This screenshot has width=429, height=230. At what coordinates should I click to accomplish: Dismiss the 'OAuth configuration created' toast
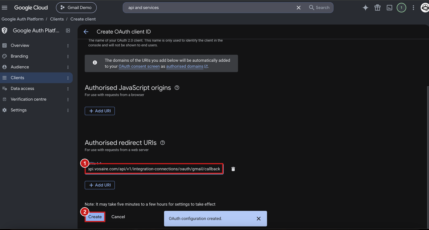pos(259,219)
